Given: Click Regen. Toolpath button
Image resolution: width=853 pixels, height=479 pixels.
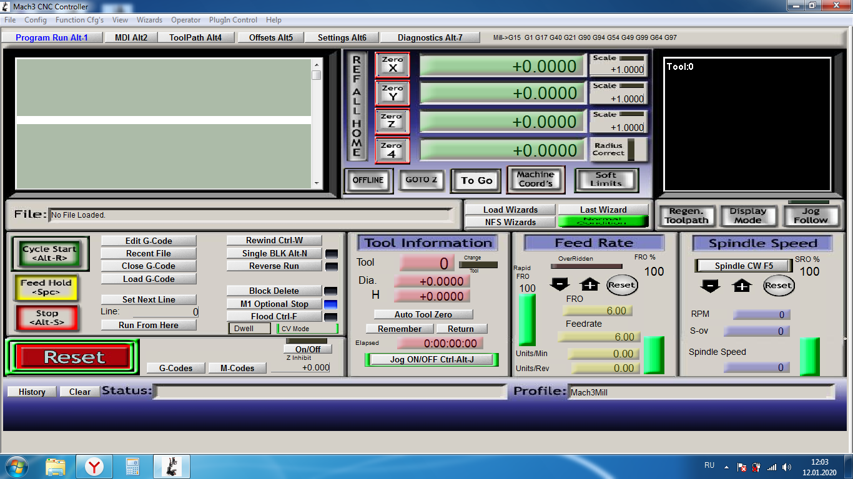Looking at the screenshot, I should click(x=686, y=216).
